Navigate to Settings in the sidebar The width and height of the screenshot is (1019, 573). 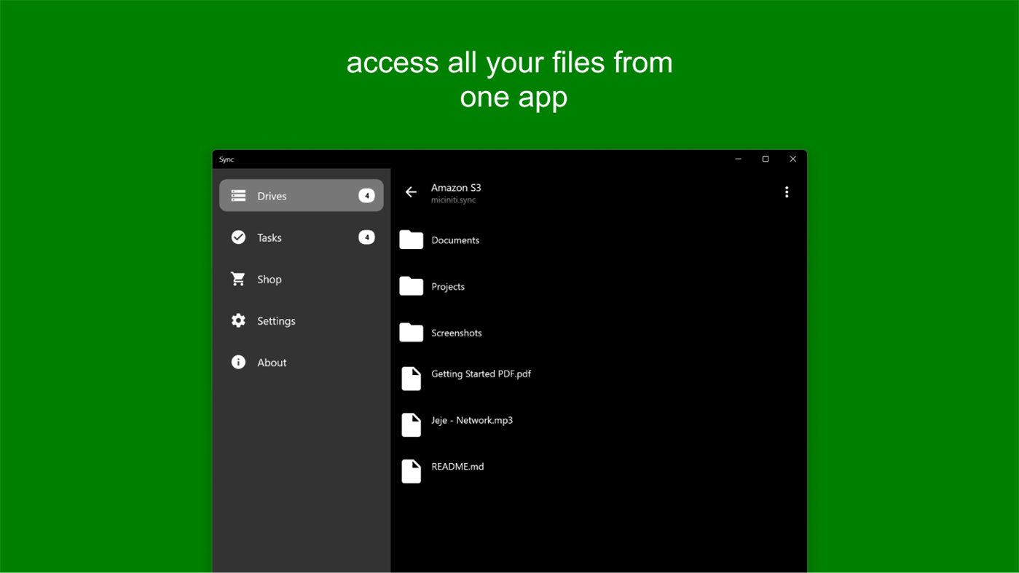pos(276,320)
